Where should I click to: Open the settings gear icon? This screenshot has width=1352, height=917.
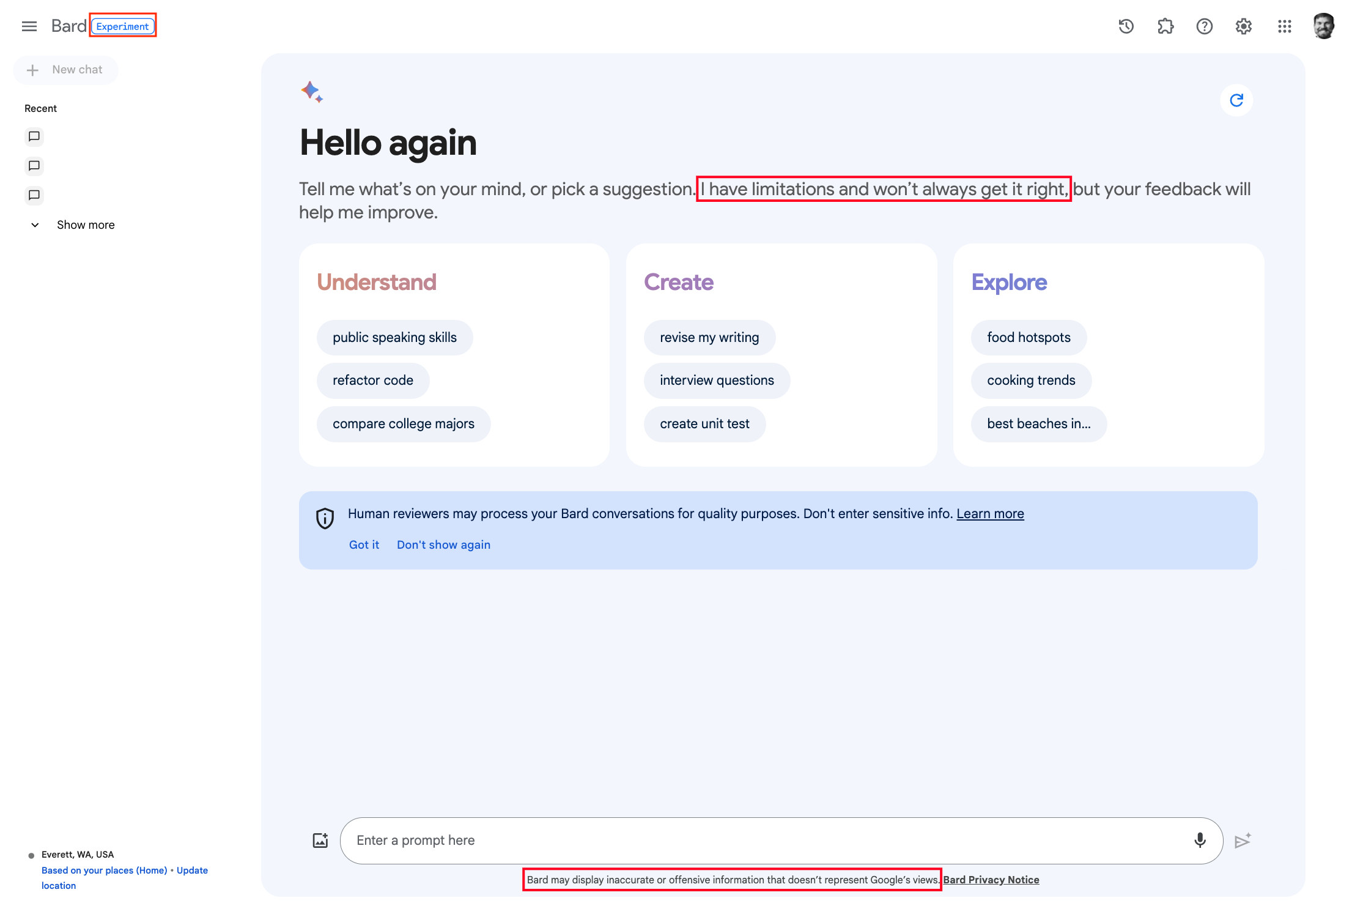(x=1243, y=26)
